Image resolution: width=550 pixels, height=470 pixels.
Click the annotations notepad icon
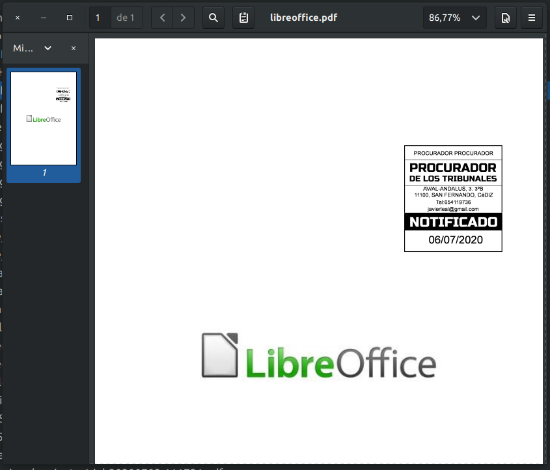pyautogui.click(x=243, y=18)
